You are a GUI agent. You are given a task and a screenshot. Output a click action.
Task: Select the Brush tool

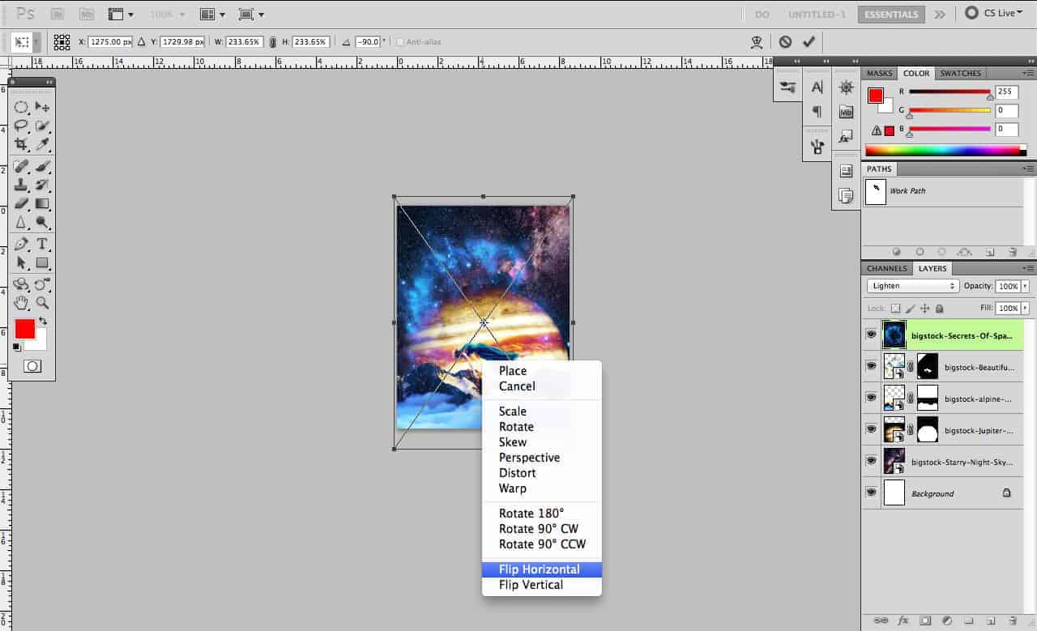pyautogui.click(x=43, y=166)
